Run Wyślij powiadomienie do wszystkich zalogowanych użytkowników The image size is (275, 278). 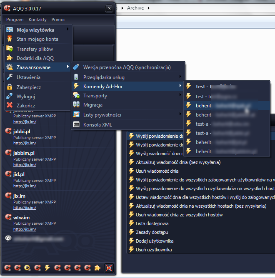pyautogui.click(x=202, y=180)
